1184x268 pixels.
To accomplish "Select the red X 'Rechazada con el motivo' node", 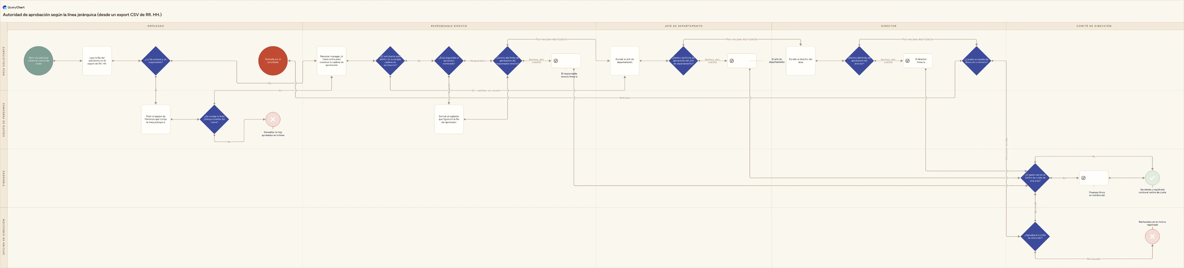I will click(1152, 237).
